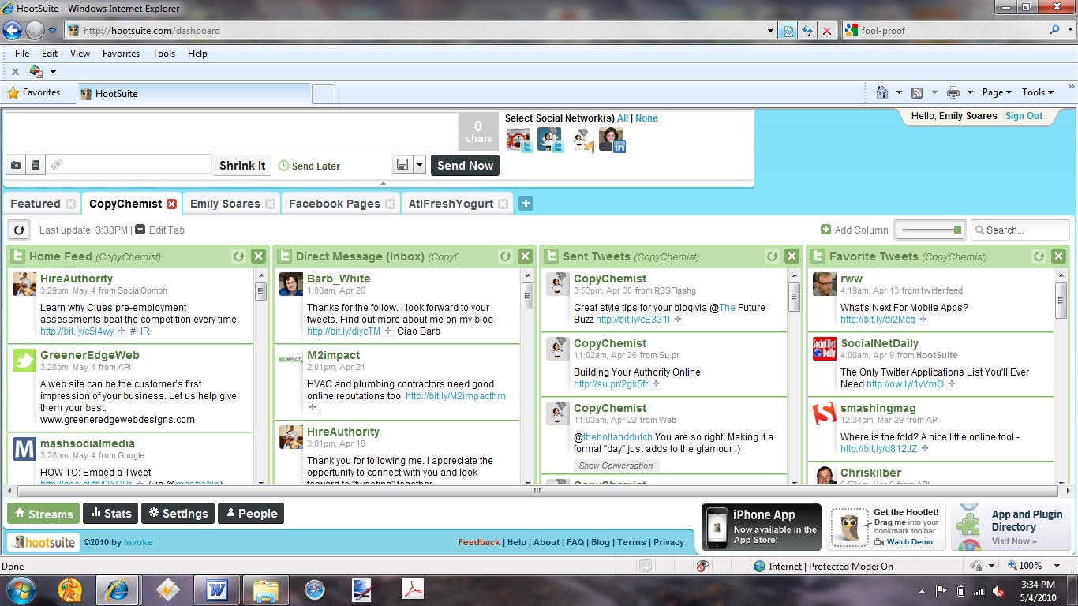Refresh the Favorite Tweets column
The image size is (1078, 606).
pos(1039,256)
